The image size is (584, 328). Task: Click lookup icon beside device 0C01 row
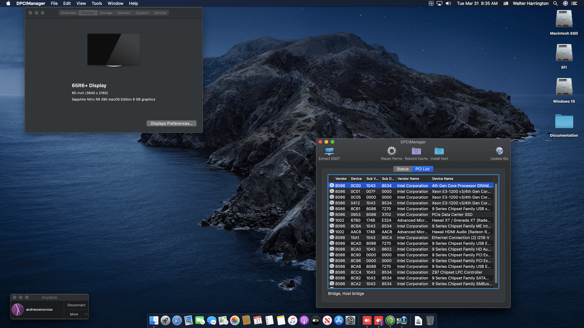click(332, 191)
